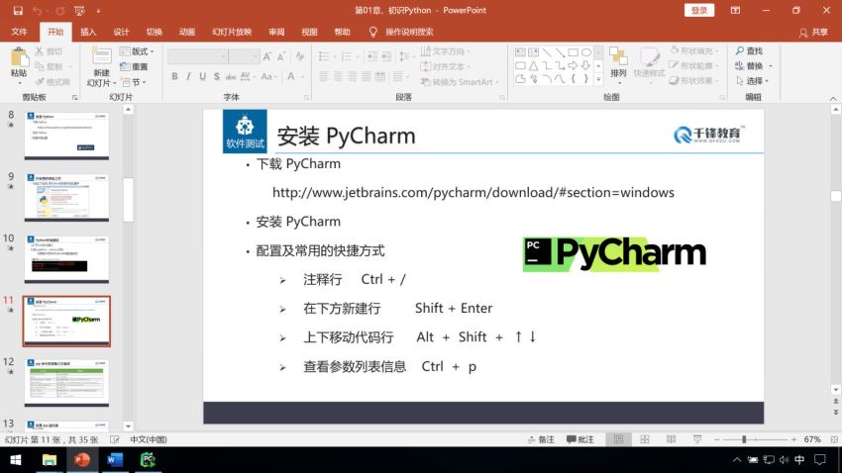Click the 查找 find button
Viewport: 842px width, 473px height.
(x=749, y=50)
